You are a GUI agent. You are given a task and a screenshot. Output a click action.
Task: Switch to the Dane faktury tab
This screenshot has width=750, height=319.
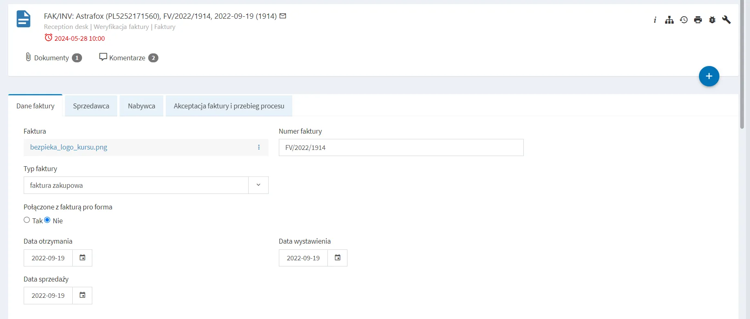(36, 106)
